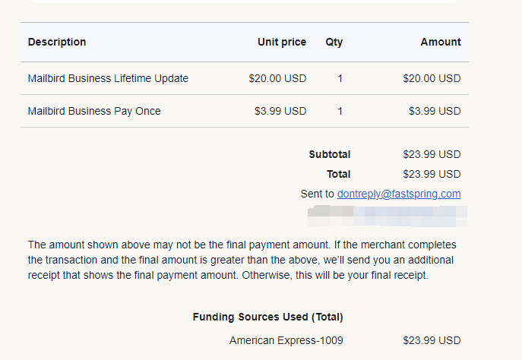Screen dimensions: 522x360
Task: Click the Subtotal label
Action: pos(329,154)
